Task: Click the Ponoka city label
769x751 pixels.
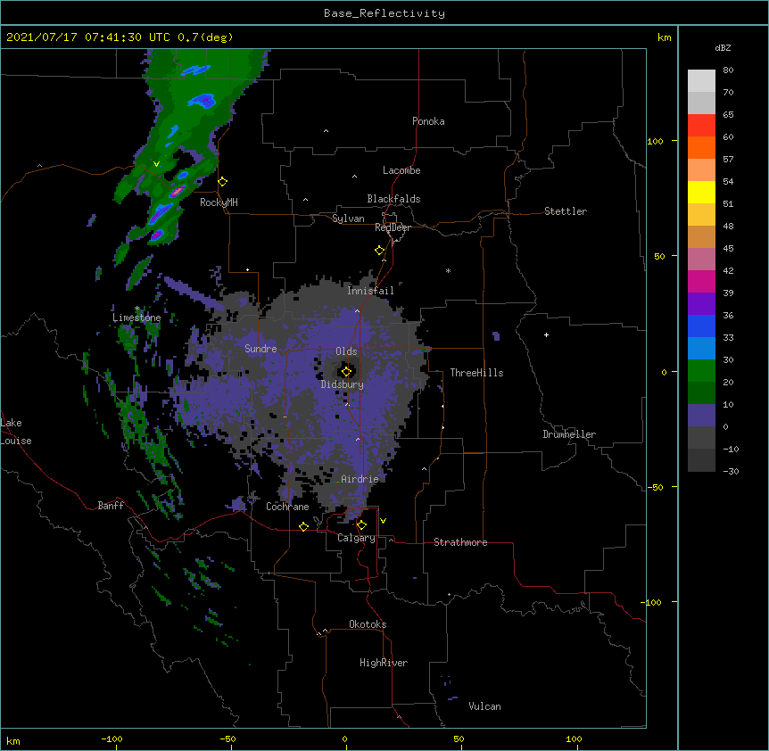Action: [428, 121]
